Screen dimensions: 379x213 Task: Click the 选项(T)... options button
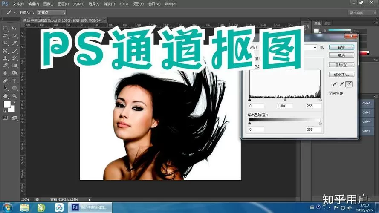click(x=341, y=75)
